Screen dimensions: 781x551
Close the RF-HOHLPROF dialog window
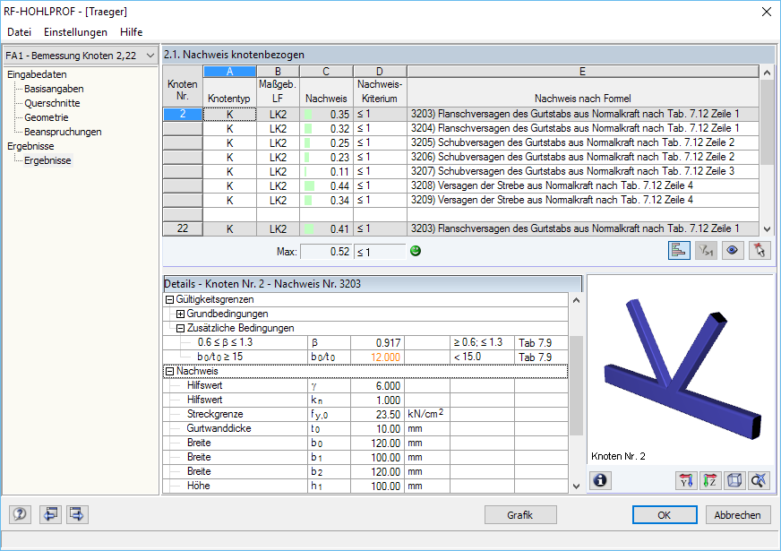(x=767, y=12)
